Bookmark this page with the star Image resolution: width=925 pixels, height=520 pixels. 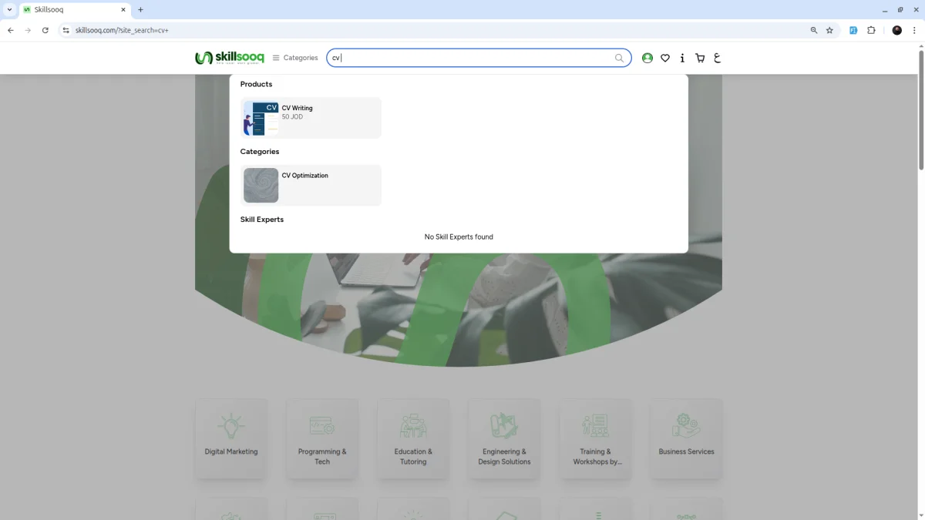point(829,30)
